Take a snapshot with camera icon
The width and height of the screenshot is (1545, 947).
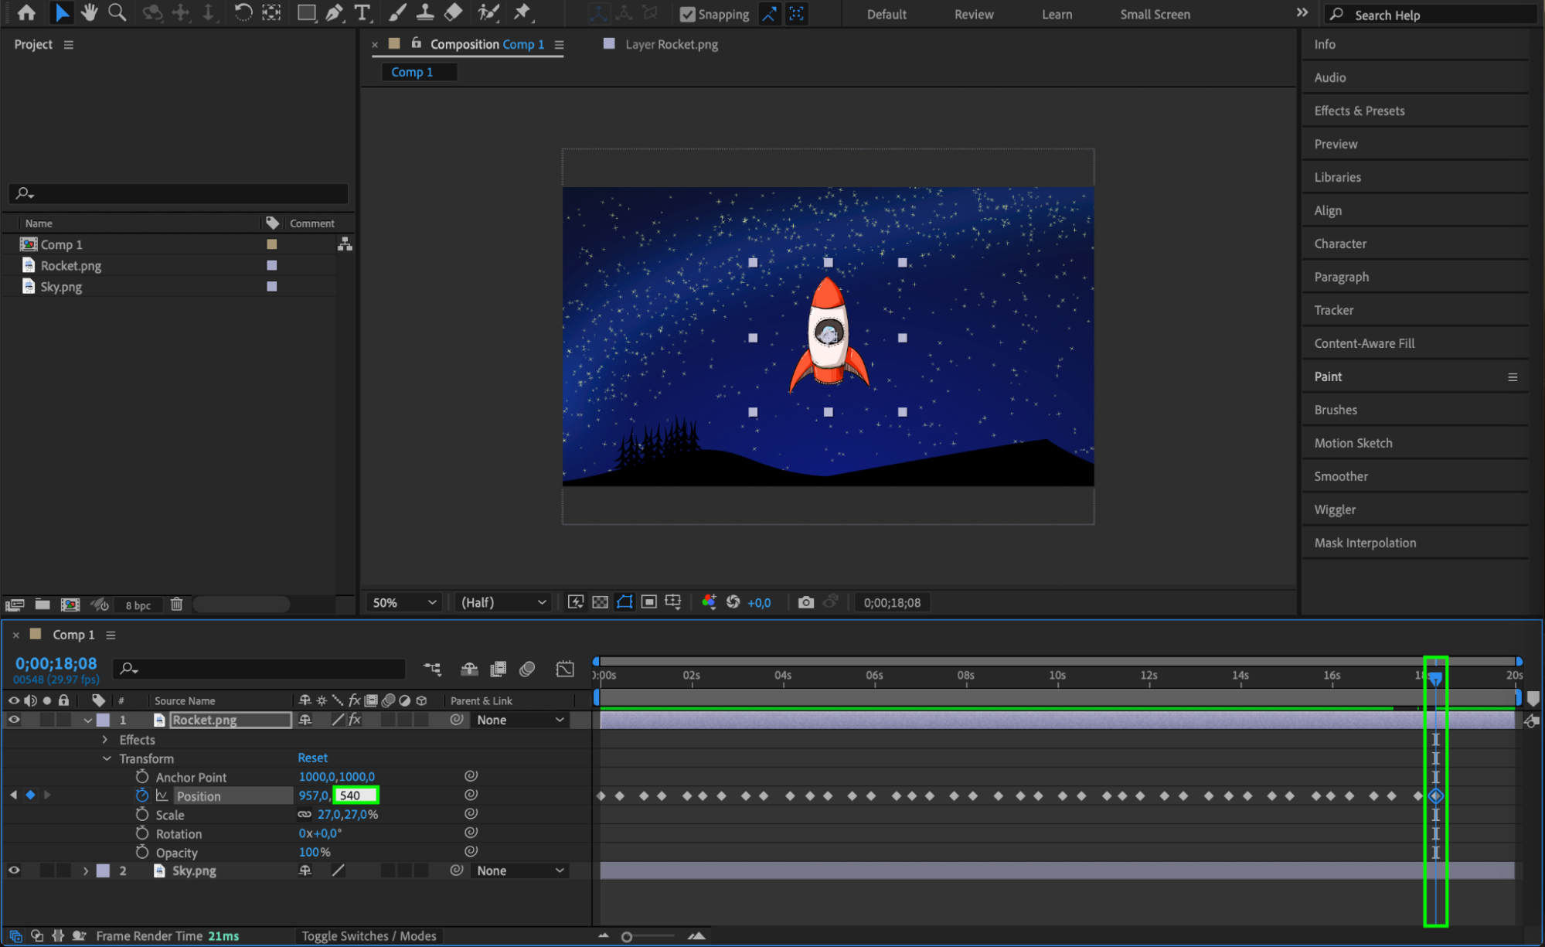[x=805, y=602]
